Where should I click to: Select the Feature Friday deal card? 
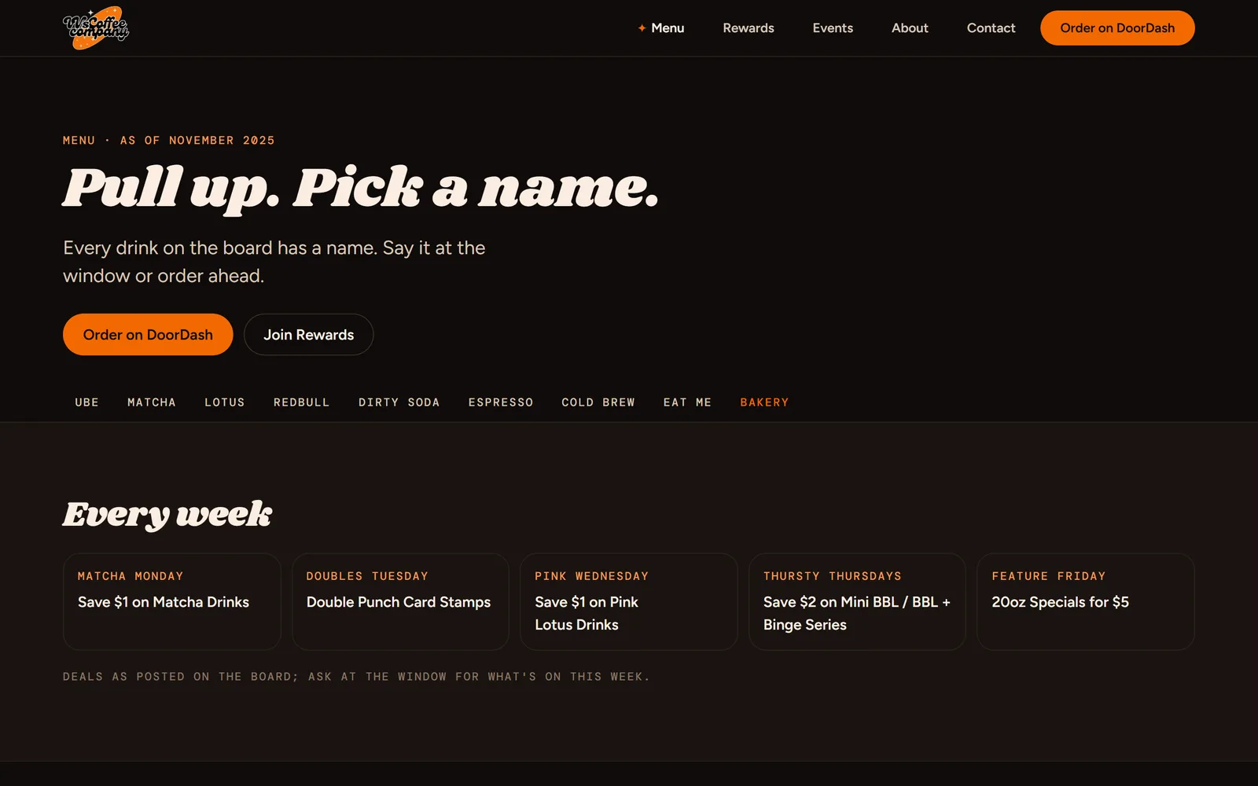(x=1086, y=601)
